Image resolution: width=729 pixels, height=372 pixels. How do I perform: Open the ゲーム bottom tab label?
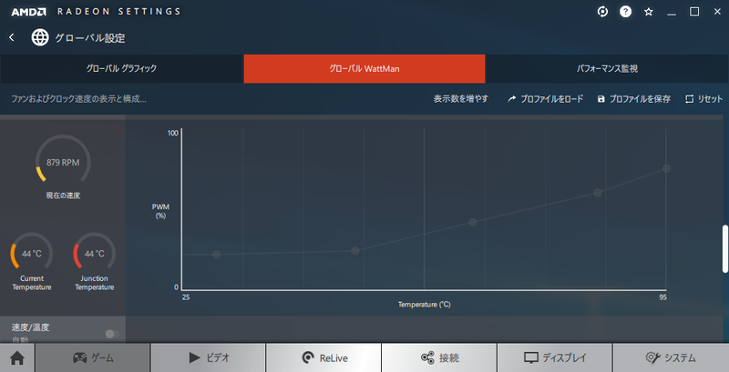click(102, 358)
